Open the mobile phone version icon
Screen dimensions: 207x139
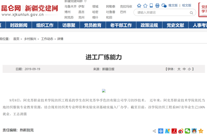(151, 5)
